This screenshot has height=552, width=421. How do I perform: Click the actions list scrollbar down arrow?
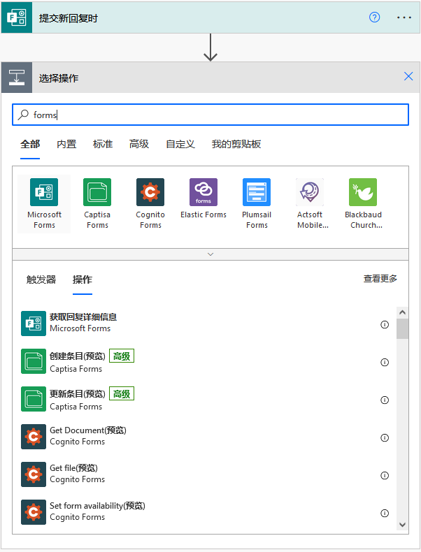[x=402, y=525]
